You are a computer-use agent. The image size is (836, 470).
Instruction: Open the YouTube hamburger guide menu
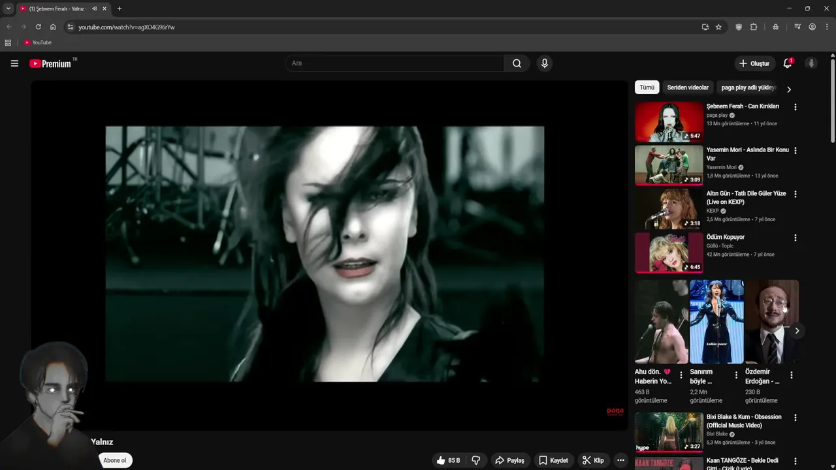[x=14, y=63]
